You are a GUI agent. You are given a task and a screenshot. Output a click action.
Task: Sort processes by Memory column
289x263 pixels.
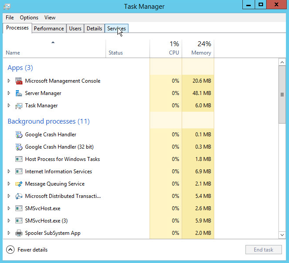198,48
